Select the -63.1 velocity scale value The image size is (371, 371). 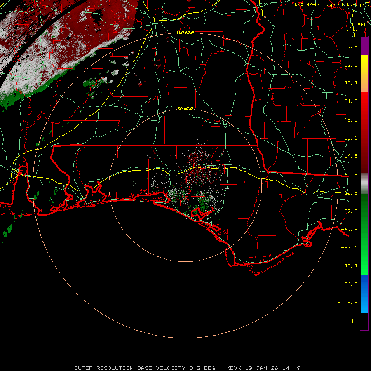349,248
